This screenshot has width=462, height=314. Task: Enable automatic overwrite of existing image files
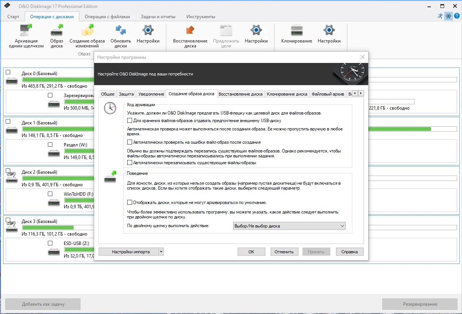pos(130,163)
